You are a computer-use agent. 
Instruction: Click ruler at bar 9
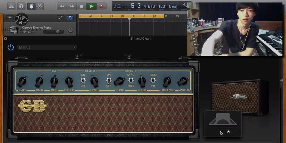click(x=166, y=16)
